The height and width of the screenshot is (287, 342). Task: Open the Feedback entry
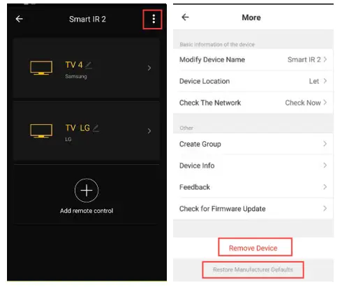pos(253,187)
